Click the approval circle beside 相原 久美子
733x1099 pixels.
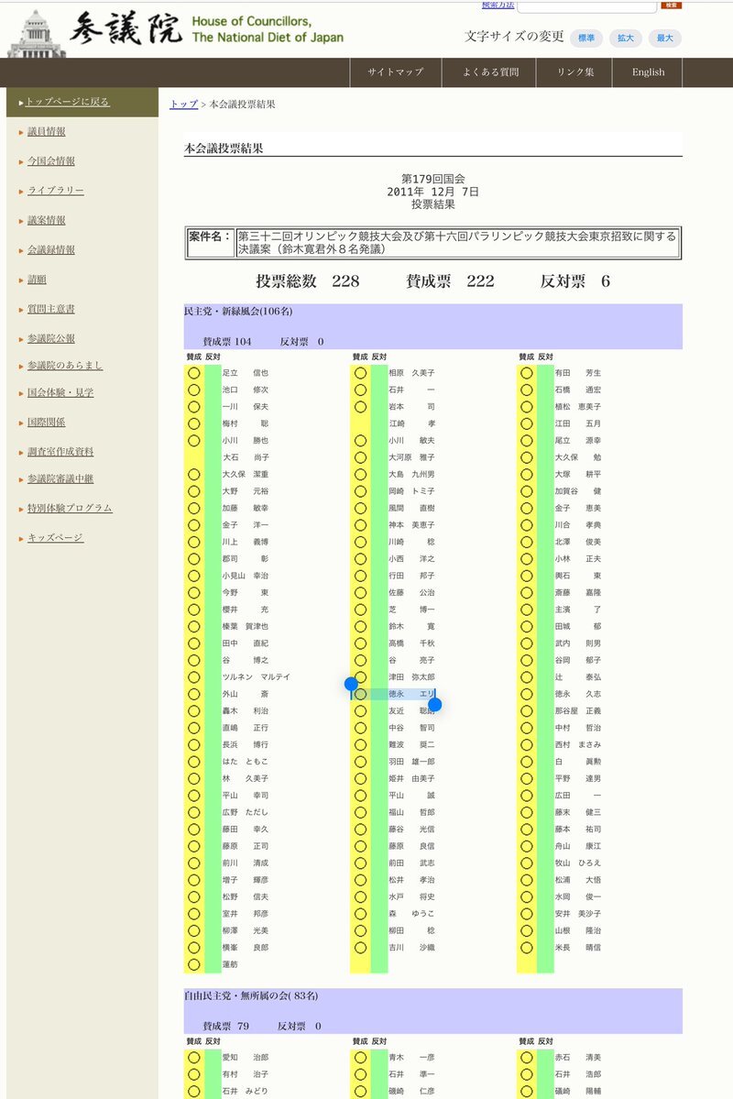click(360, 373)
